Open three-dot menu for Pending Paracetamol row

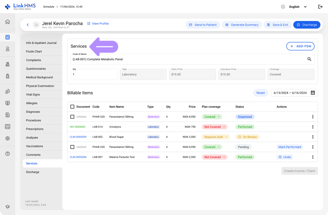313,147
